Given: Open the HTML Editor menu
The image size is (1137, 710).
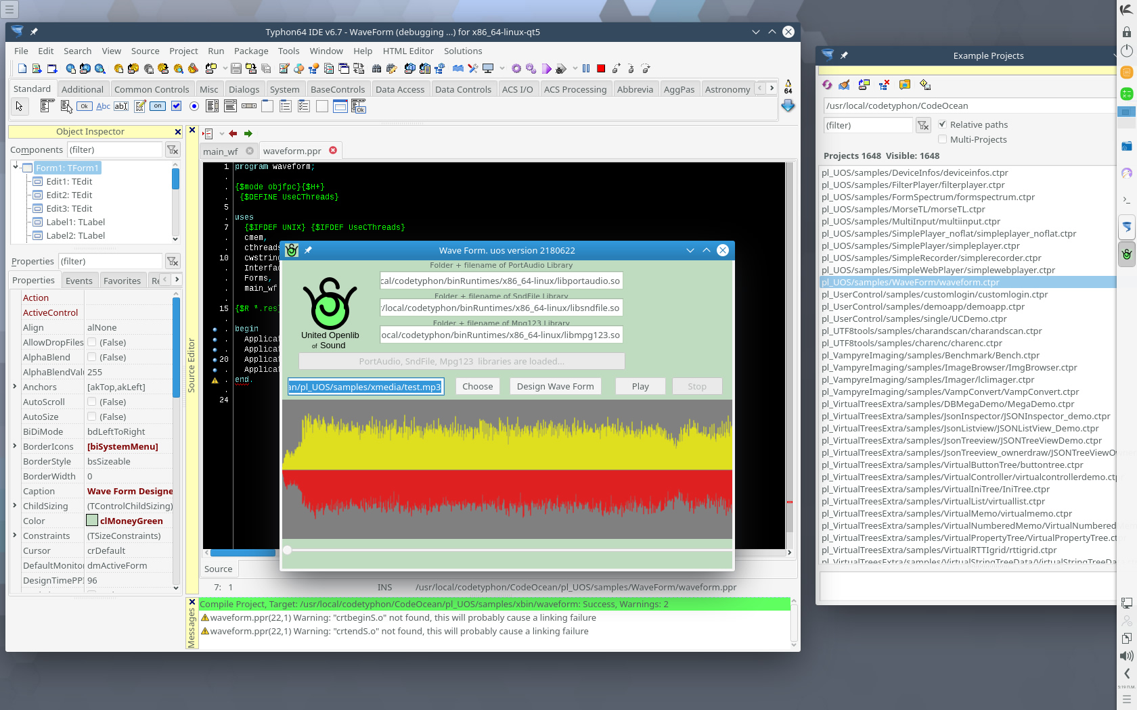Looking at the screenshot, I should point(408,51).
